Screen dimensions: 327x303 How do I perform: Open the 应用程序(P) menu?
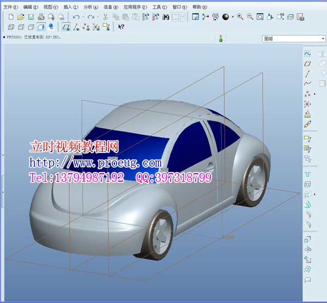pos(135,7)
